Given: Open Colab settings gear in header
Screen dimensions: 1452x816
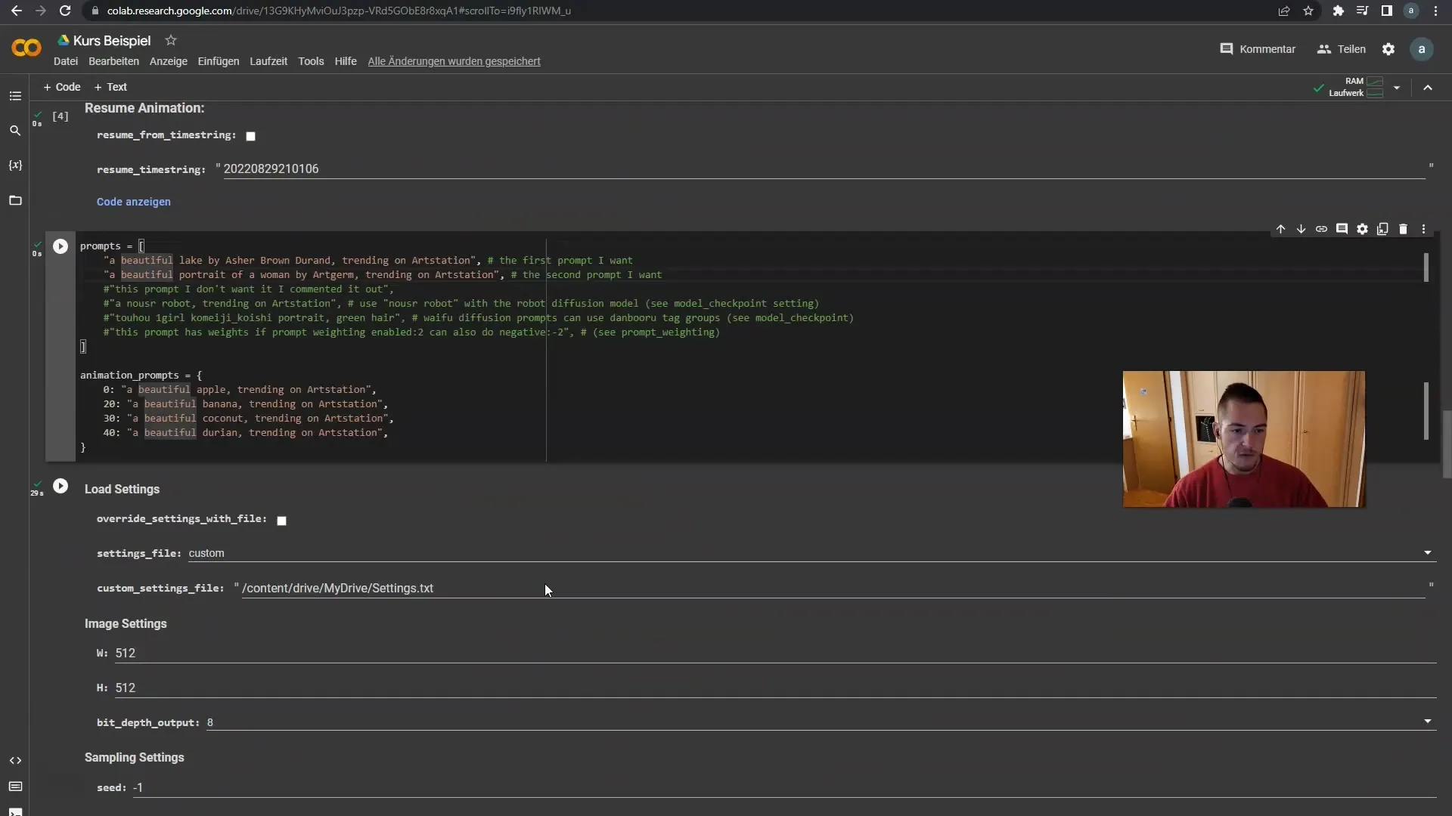Looking at the screenshot, I should tap(1388, 49).
